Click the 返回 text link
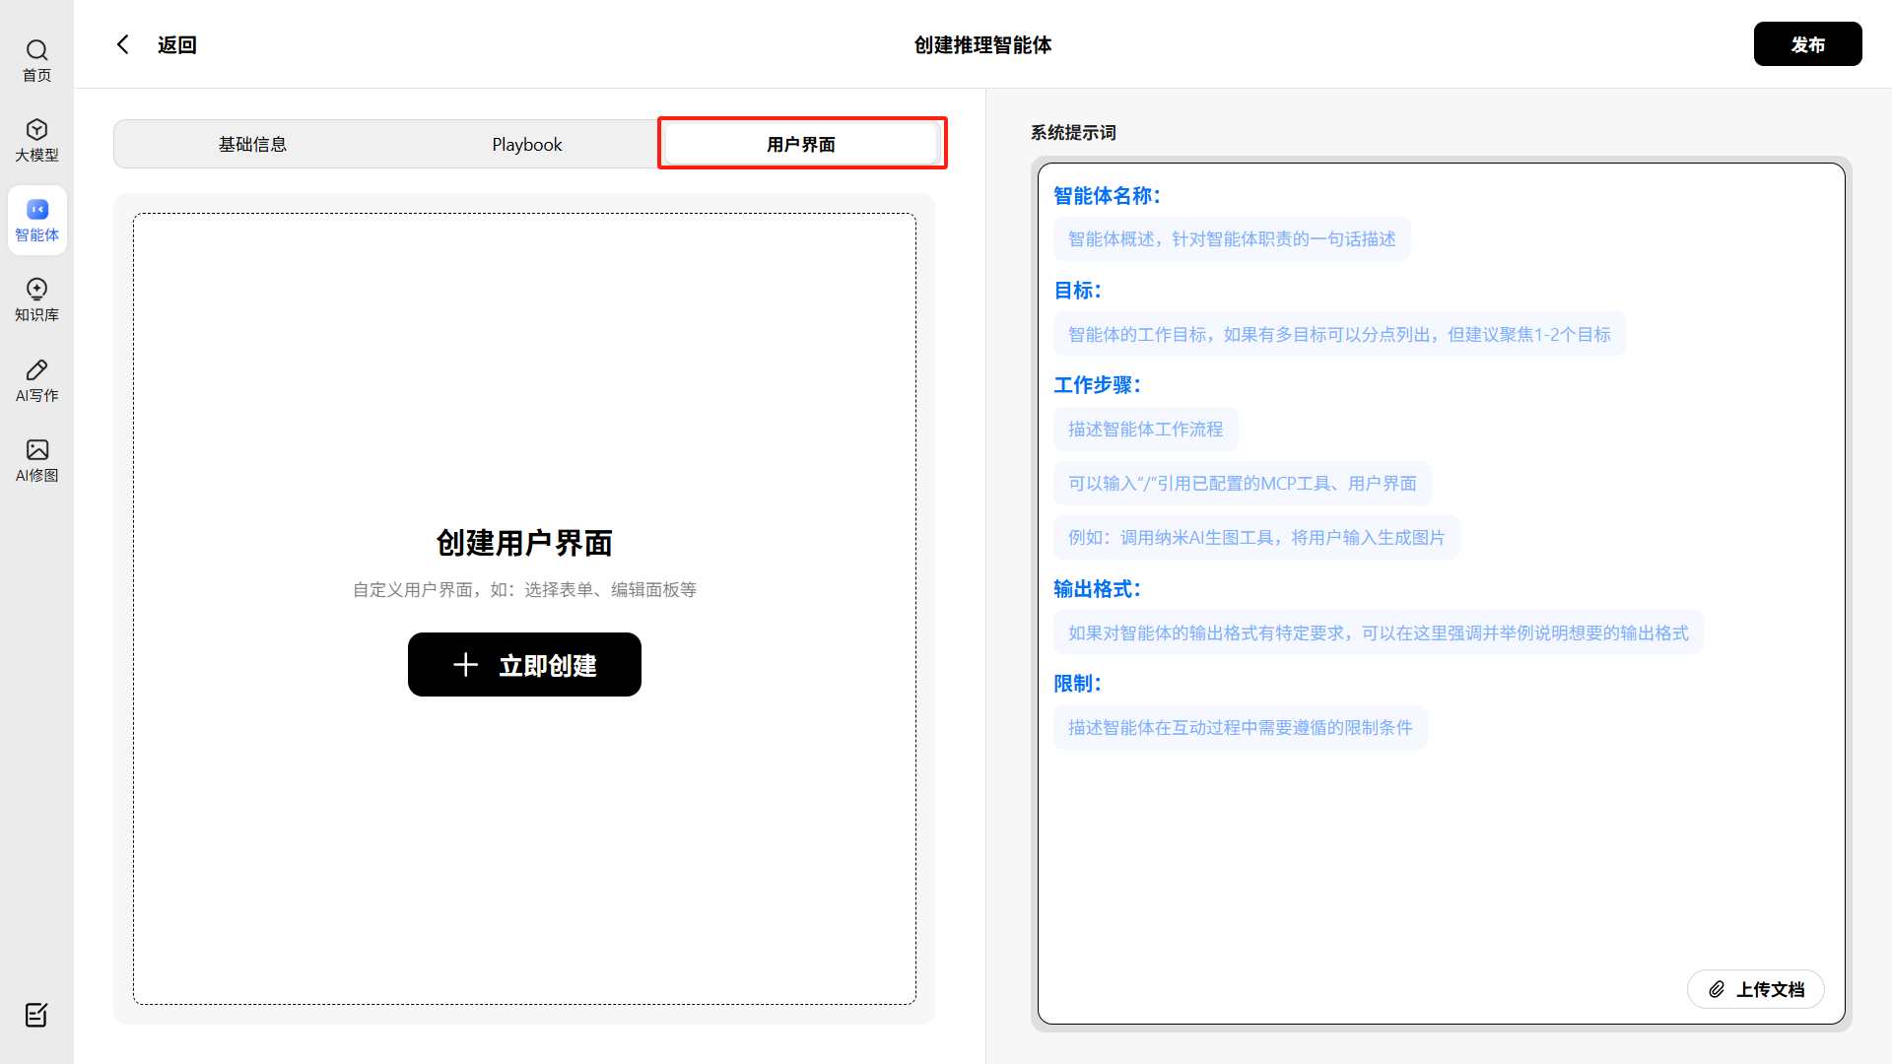Image resolution: width=1892 pixels, height=1064 pixels. pyautogui.click(x=177, y=45)
